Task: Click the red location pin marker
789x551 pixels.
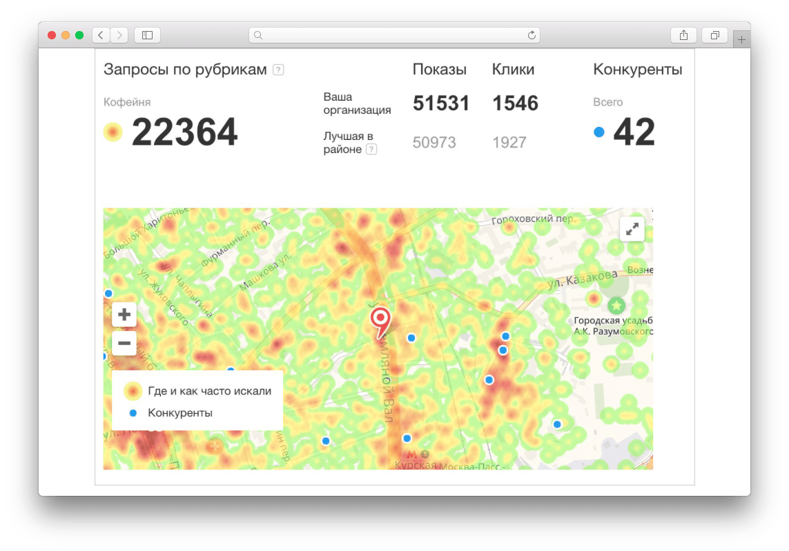Action: [x=380, y=320]
